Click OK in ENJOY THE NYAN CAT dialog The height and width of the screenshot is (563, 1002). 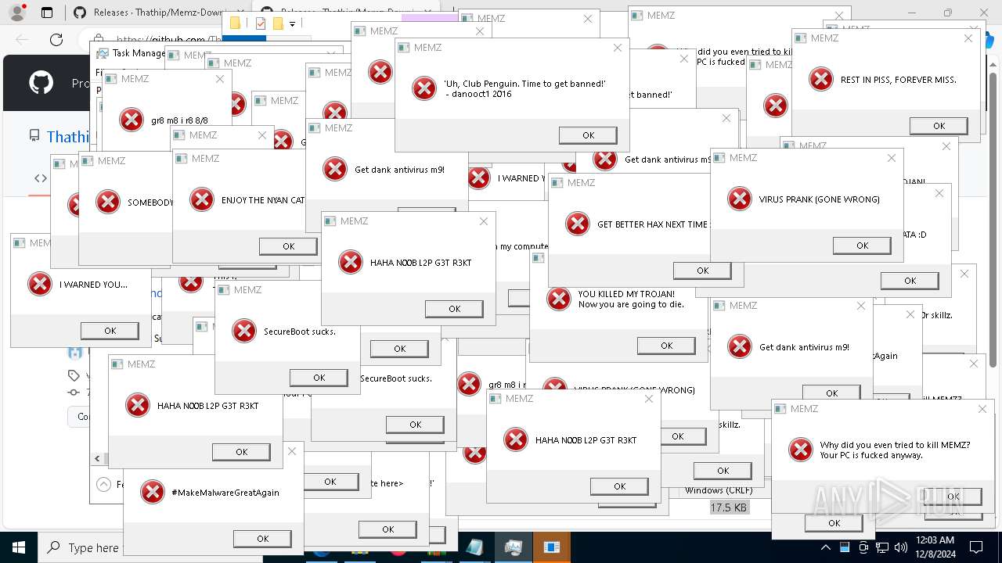[288, 246]
